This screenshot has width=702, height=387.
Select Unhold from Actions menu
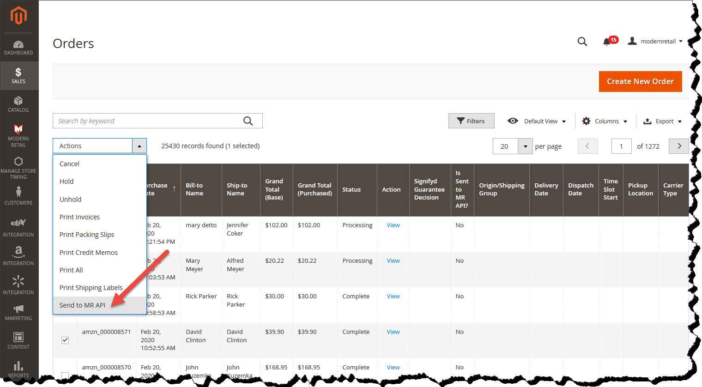[100, 200]
